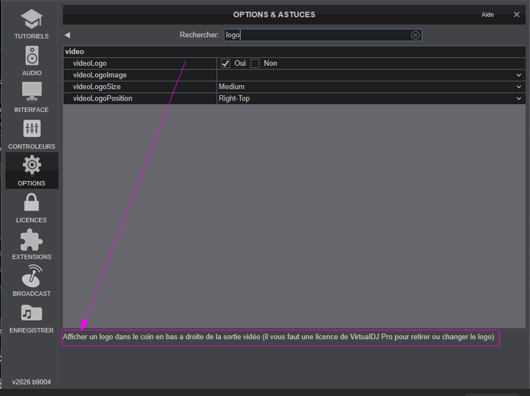Select the Options gear icon
530x396 pixels.
tap(32, 166)
